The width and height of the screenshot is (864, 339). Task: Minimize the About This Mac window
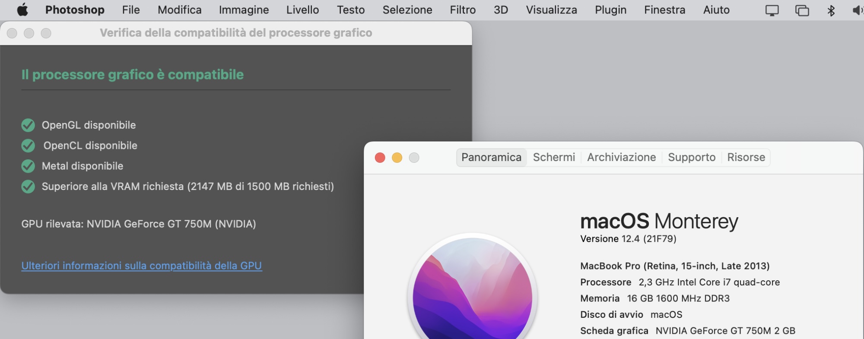[397, 158]
